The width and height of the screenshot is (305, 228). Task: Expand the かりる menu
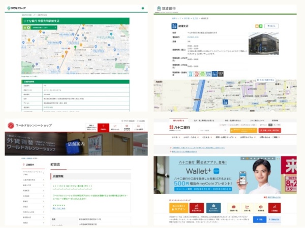click(x=176, y=137)
